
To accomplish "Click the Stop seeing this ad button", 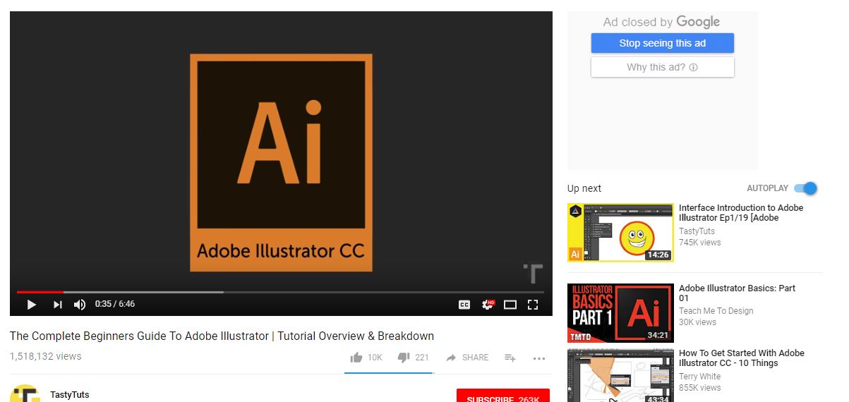I will (663, 43).
